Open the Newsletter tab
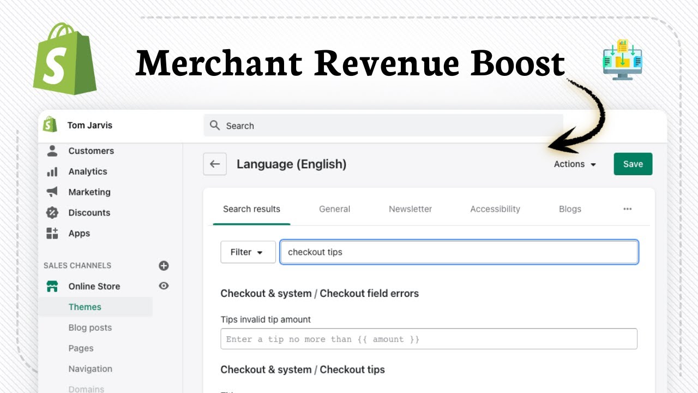698x393 pixels. [x=410, y=209]
